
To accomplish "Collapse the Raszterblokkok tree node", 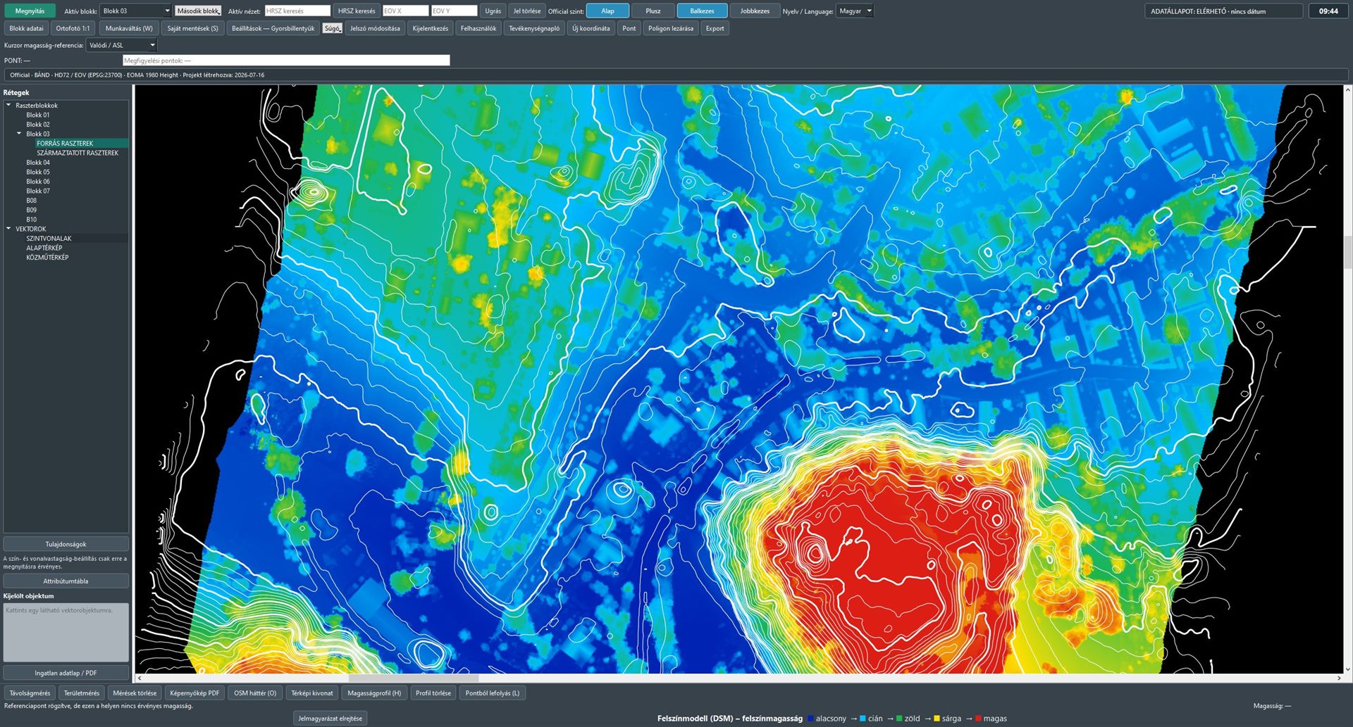I will tap(9, 106).
